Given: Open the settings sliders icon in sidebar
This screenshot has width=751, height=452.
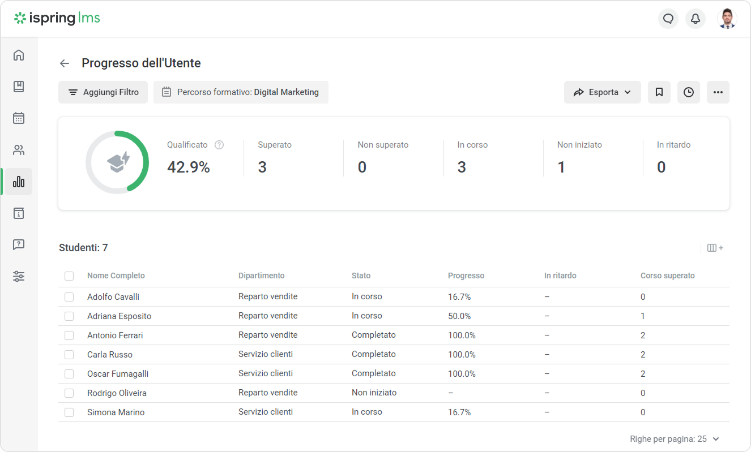Looking at the screenshot, I should coord(19,277).
